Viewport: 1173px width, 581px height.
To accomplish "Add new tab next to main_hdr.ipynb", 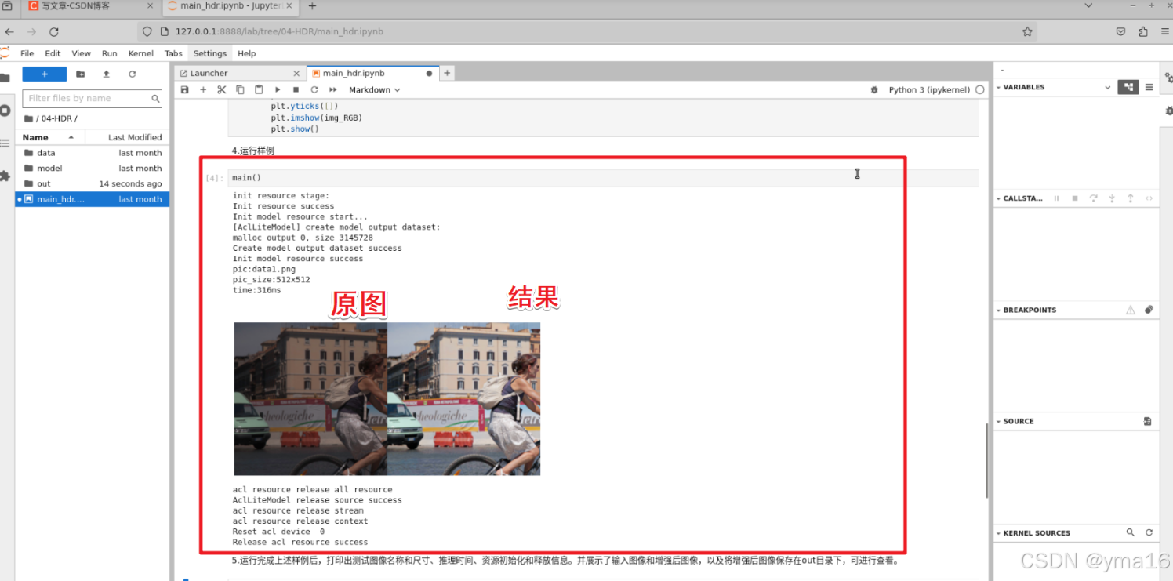I will click(x=447, y=73).
